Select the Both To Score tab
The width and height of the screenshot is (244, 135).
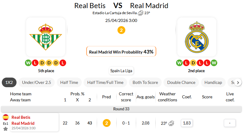click(x=145, y=82)
